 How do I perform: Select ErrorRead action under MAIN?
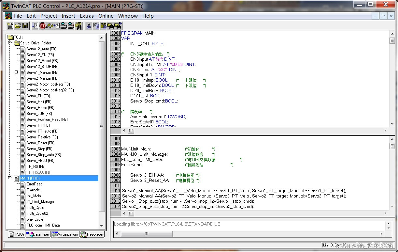tap(35, 184)
